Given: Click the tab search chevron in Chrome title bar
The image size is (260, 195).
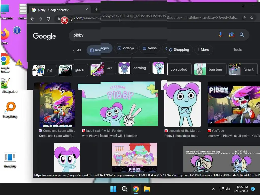Looking at the screenshot, I should coord(243,6).
